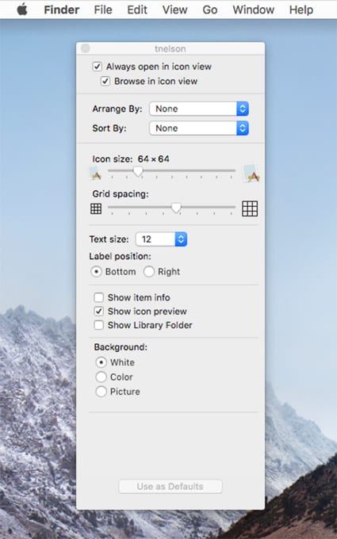
Task: Expand the Text size dropdown
Action: pos(161,239)
